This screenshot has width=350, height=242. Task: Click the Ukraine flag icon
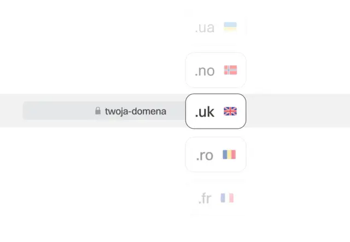click(x=230, y=27)
